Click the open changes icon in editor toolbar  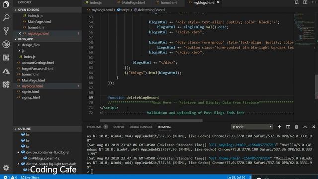coord(296,2)
